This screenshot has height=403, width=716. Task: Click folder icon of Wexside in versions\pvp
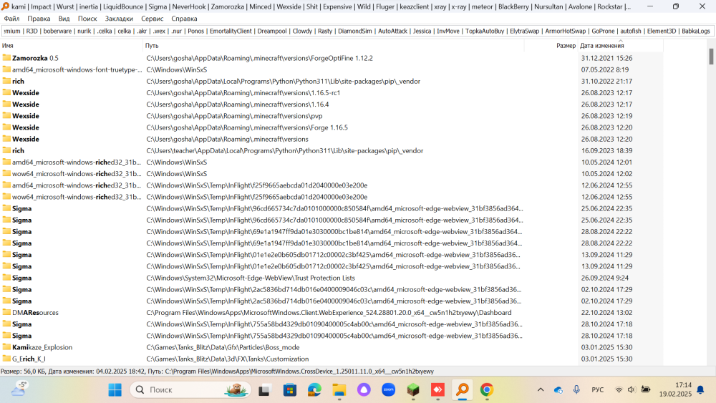[6, 116]
